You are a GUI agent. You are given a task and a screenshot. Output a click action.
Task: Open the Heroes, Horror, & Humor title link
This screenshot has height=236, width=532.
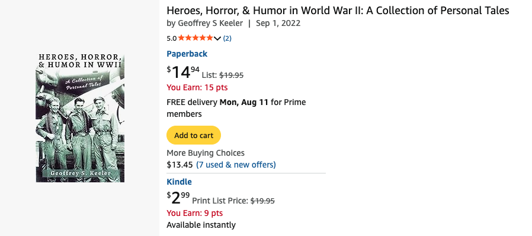338,11
